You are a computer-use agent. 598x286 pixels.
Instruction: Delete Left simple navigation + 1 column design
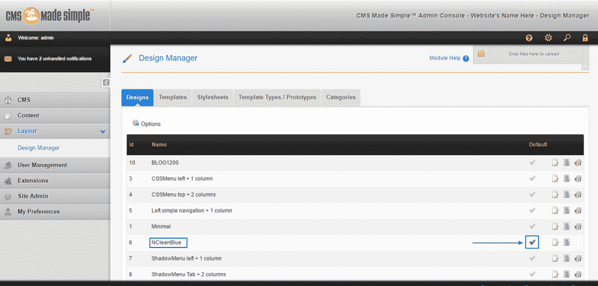pyautogui.click(x=578, y=211)
